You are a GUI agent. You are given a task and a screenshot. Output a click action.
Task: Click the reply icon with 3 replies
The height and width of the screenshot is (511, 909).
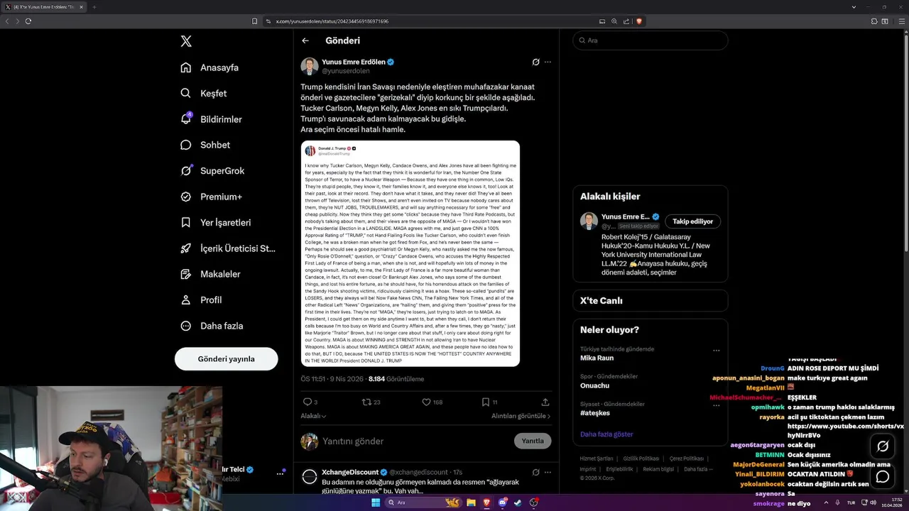tap(307, 402)
